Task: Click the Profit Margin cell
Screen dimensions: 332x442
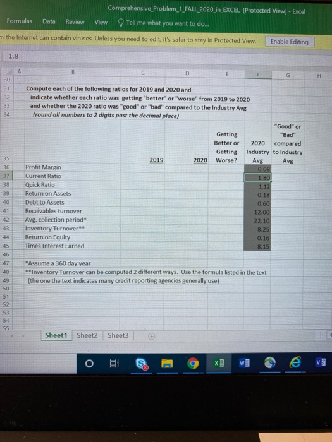Action: 73,167
